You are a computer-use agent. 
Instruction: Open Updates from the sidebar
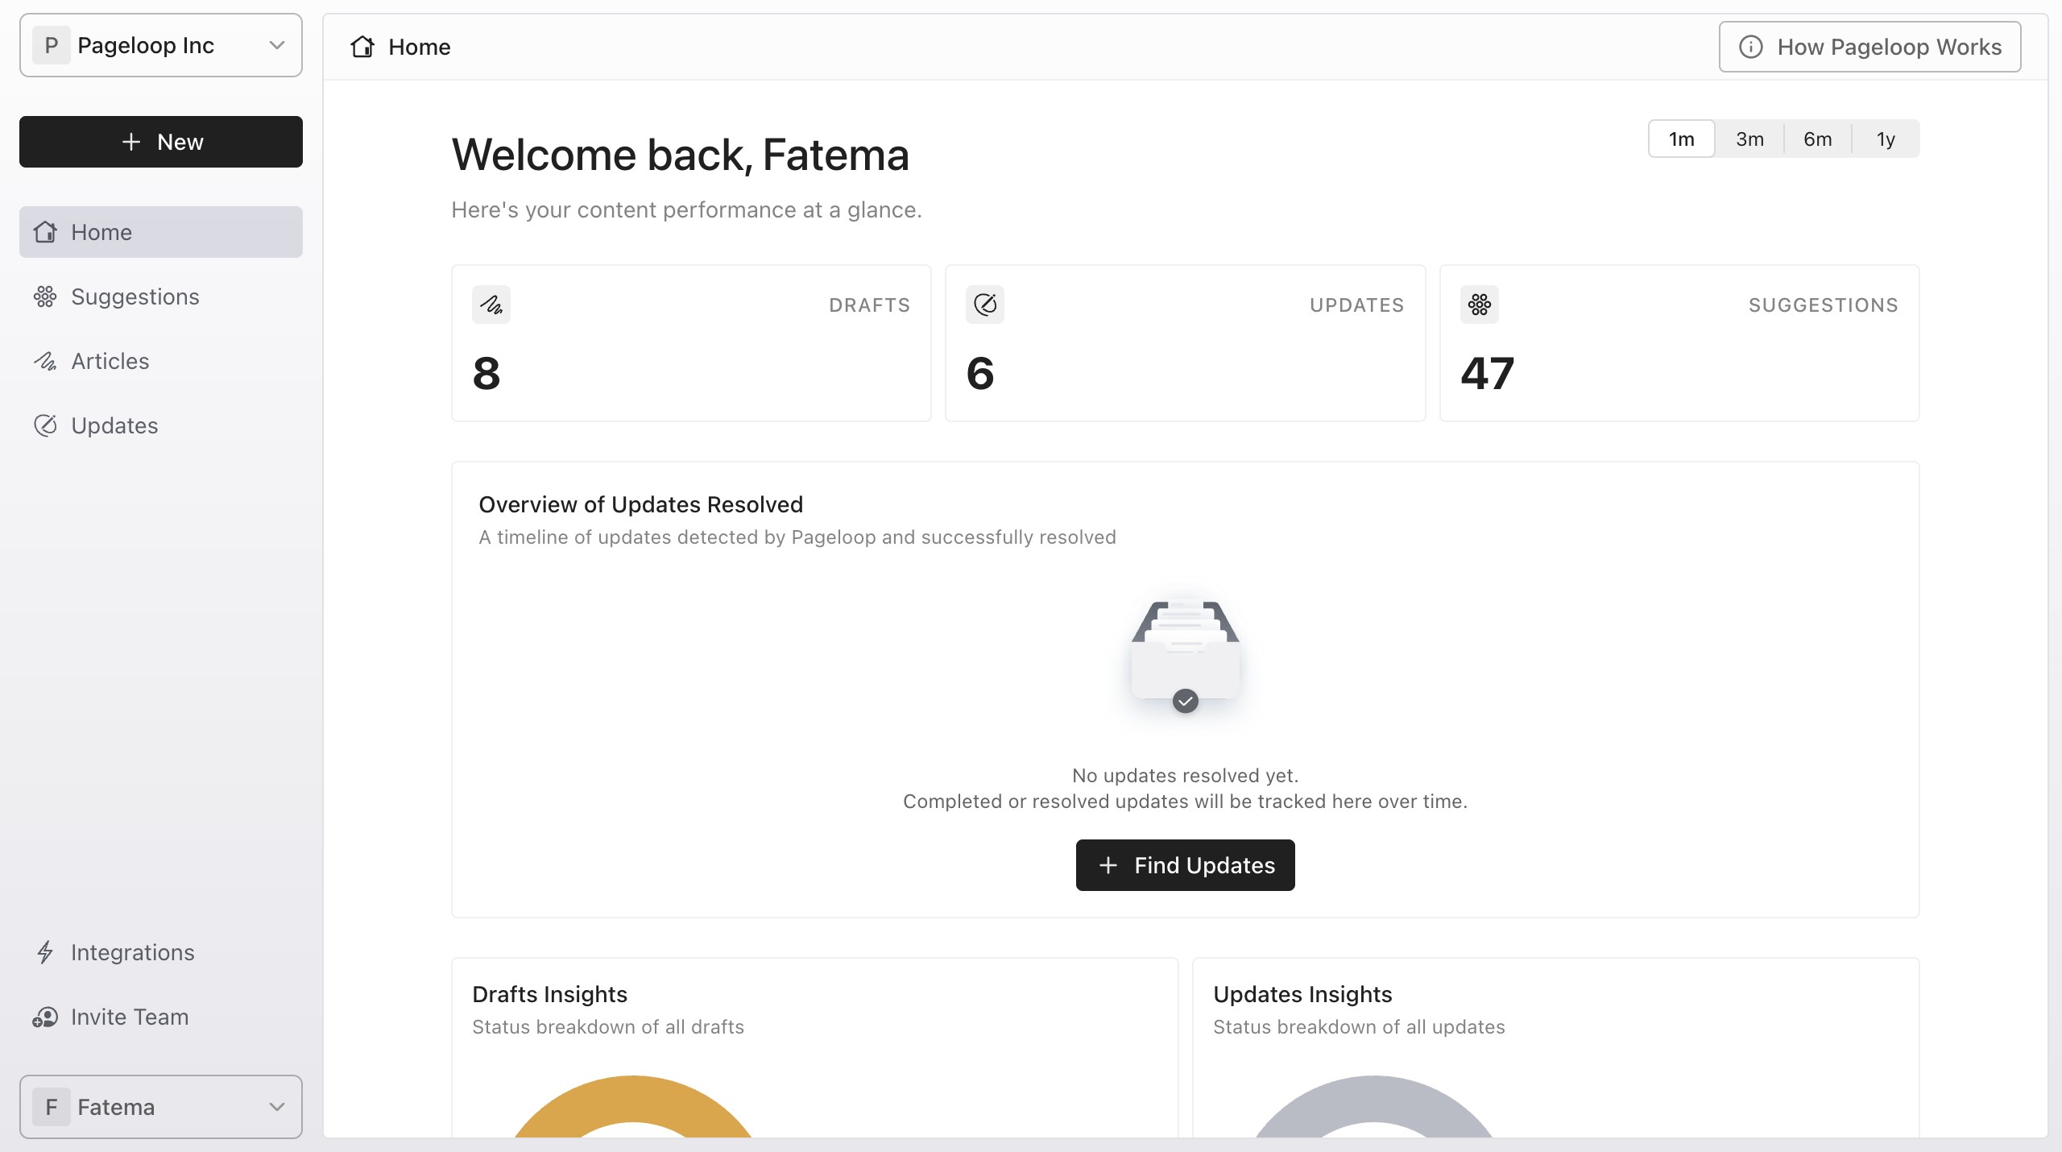[161, 425]
